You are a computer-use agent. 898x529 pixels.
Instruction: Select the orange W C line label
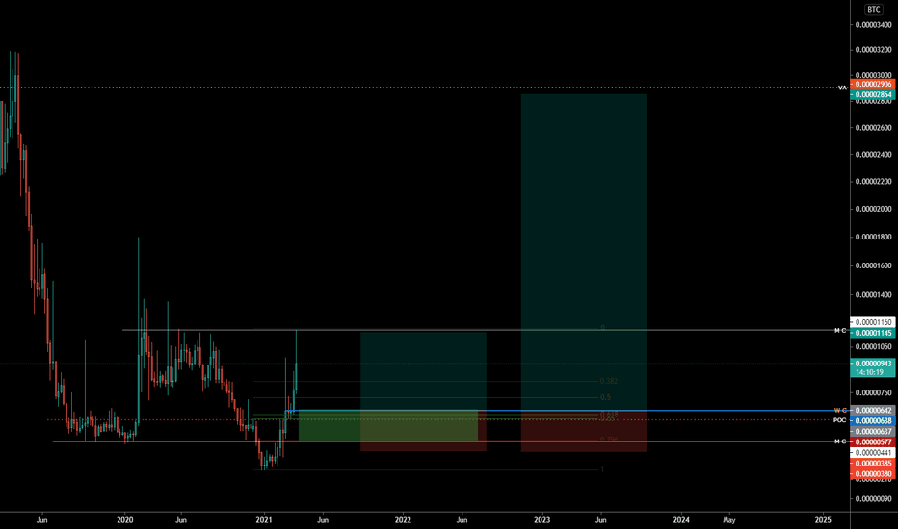tap(840, 410)
